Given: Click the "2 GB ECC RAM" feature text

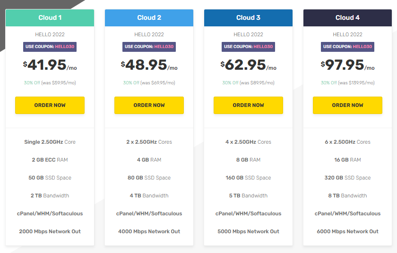Looking at the screenshot, I should tap(50, 160).
